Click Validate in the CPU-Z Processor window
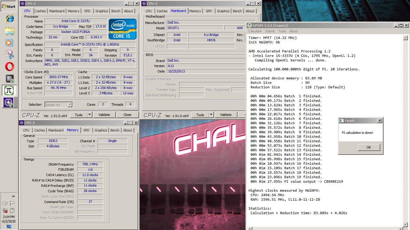Viewport: 410px width, 230px height. [104, 115]
